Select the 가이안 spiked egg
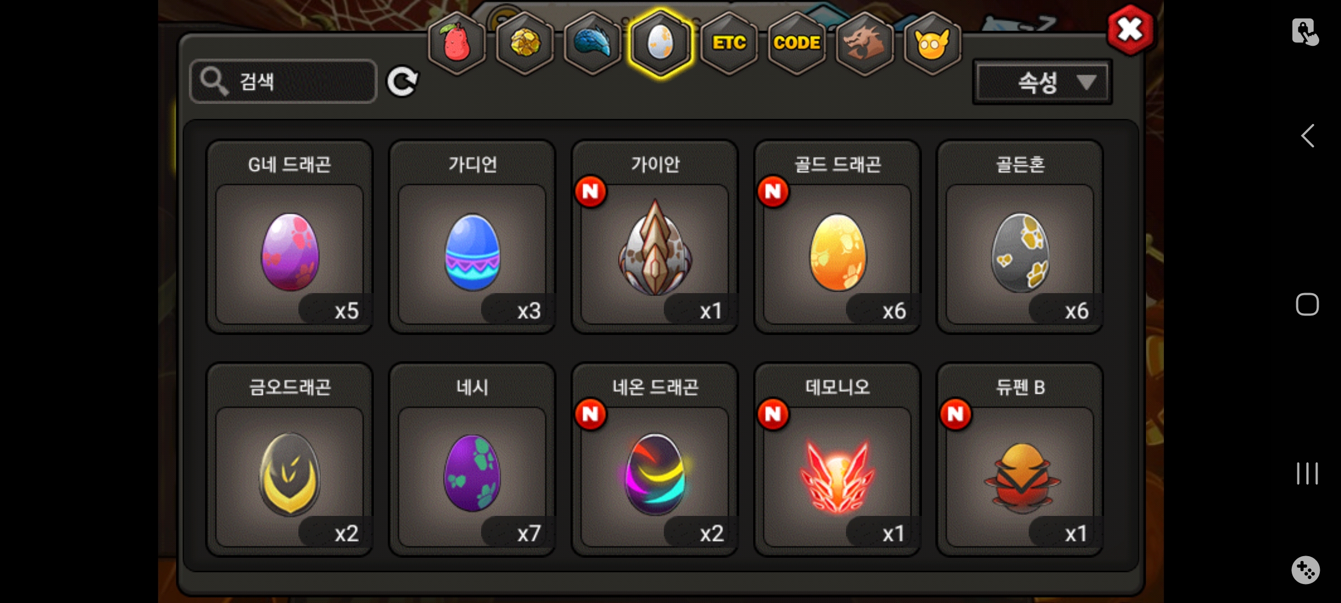1341x603 pixels. pos(655,237)
